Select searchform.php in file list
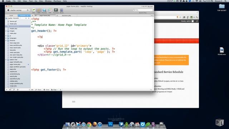 pyautogui.click(x=15, y=79)
